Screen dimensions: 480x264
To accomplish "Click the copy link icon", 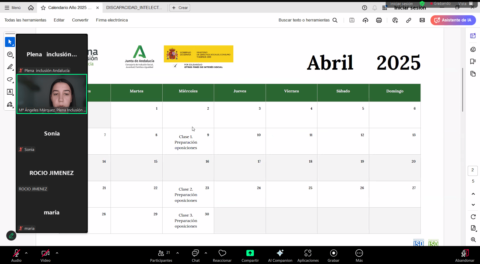I will [408, 20].
